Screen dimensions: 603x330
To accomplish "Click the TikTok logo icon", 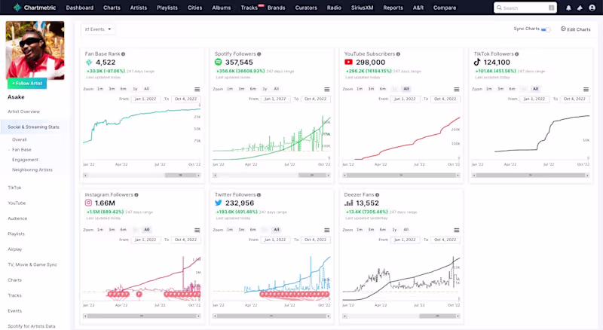I will coord(477,62).
